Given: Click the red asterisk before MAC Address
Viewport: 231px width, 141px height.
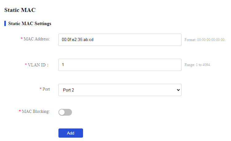Looking at the screenshot, I should tap(22, 39).
